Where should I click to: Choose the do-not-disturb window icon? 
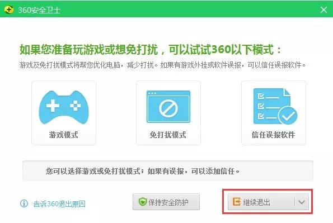pyautogui.click(x=168, y=107)
